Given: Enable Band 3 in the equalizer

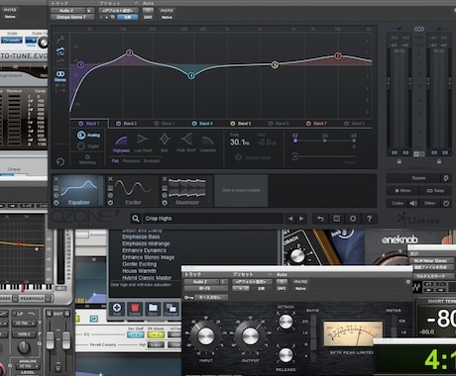Looking at the screenshot, I should tap(157, 124).
